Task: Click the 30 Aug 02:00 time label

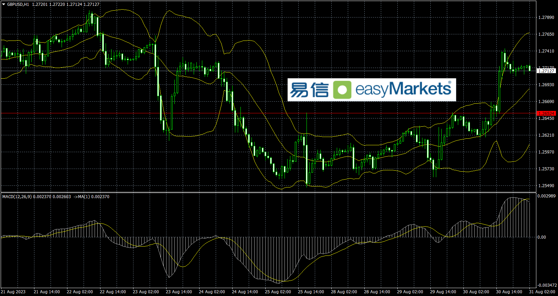Action: [x=476, y=292]
